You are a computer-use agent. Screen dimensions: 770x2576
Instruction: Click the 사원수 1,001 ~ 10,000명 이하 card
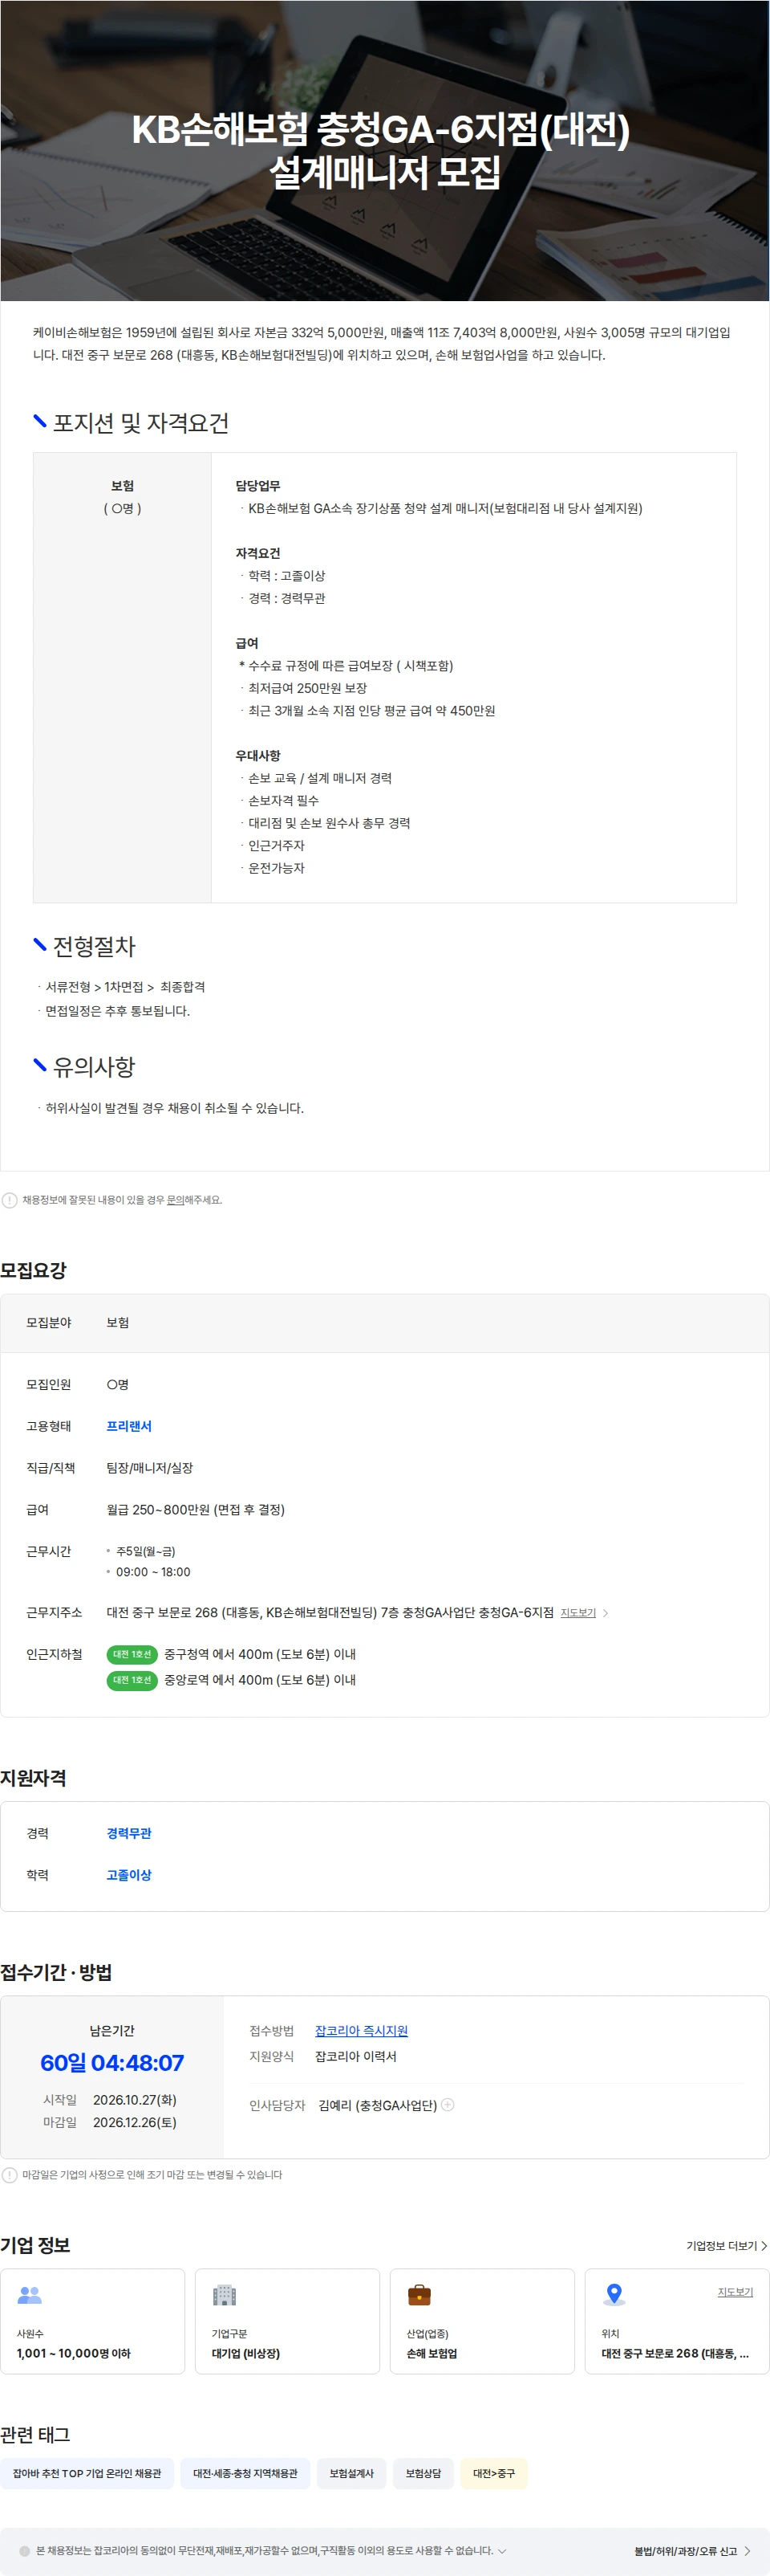[93, 2321]
